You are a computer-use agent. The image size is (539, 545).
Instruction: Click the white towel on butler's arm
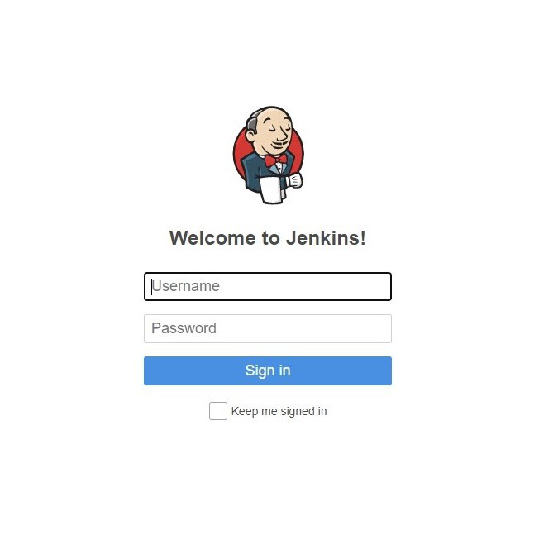pos(271,189)
